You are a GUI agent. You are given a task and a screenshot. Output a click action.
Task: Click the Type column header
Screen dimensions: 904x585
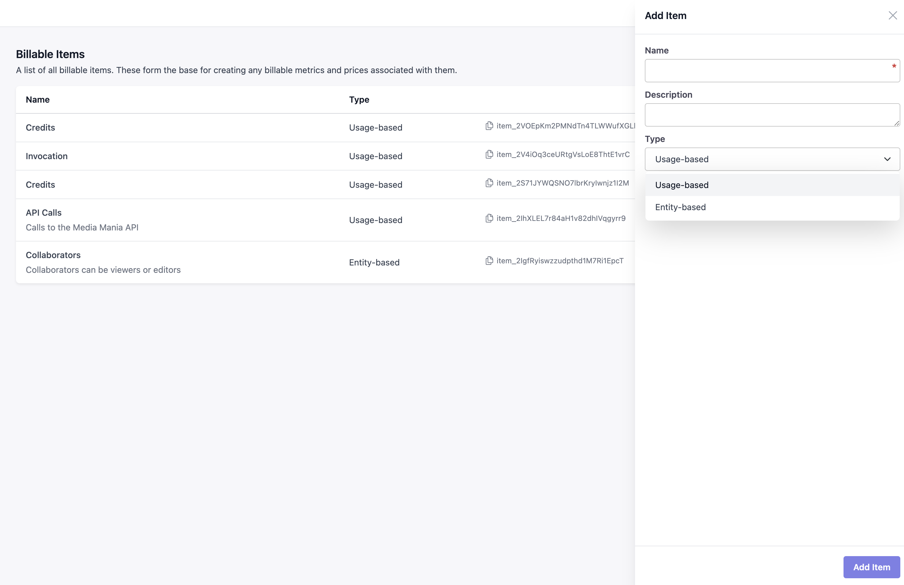(x=359, y=100)
